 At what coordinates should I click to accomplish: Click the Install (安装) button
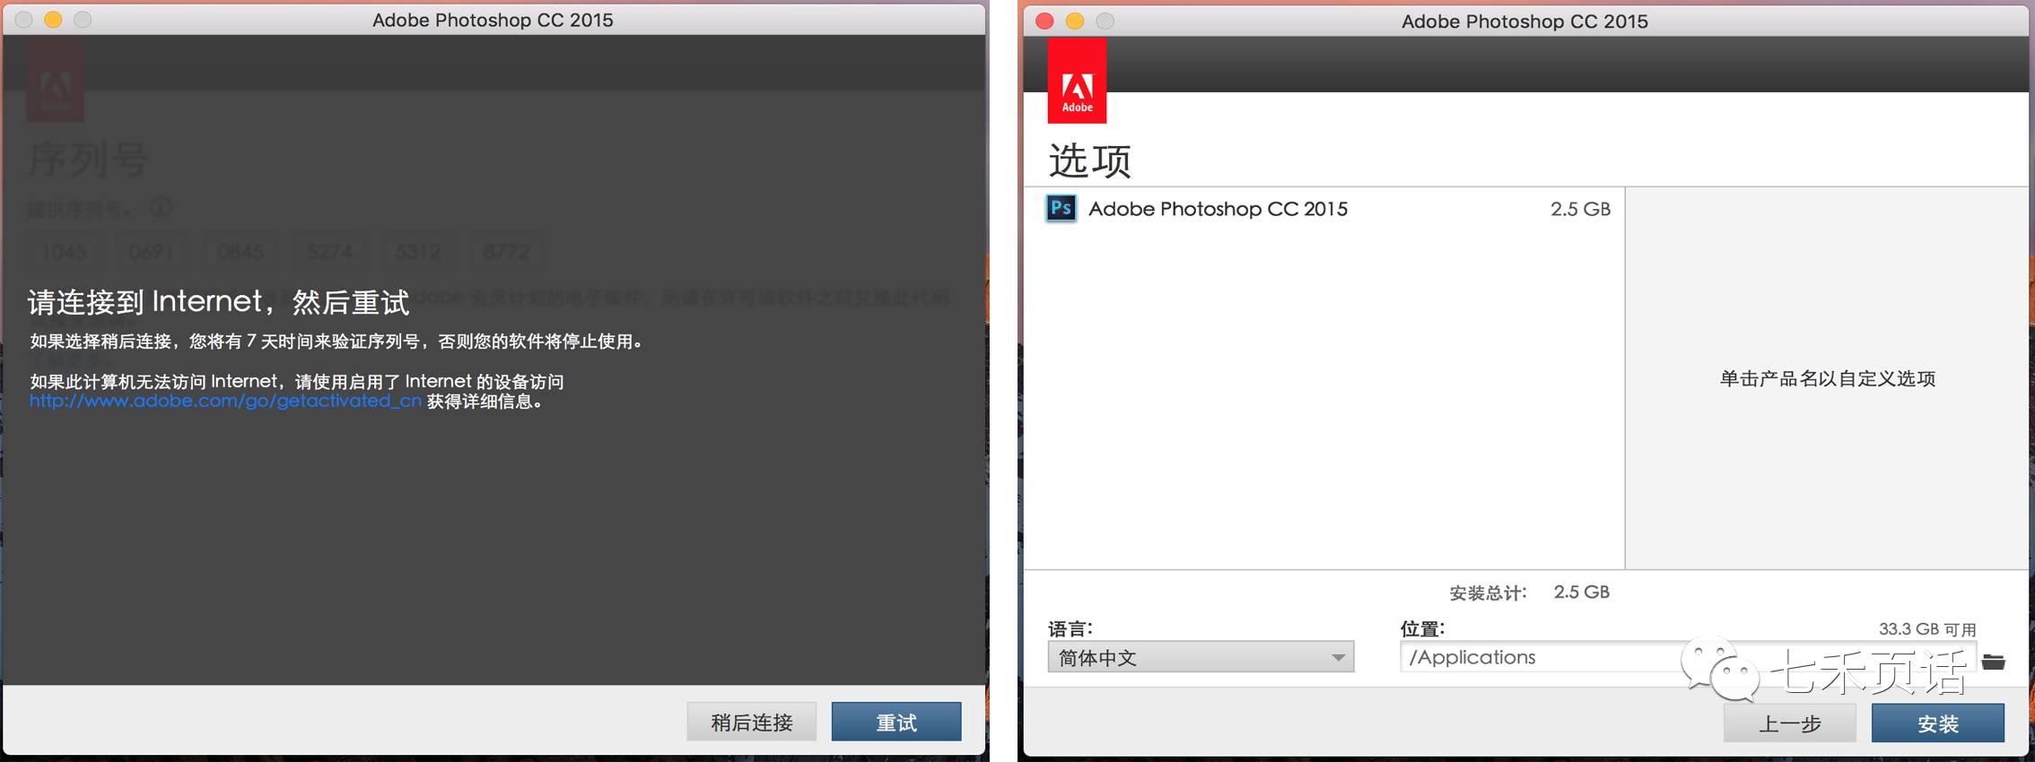[1937, 723]
